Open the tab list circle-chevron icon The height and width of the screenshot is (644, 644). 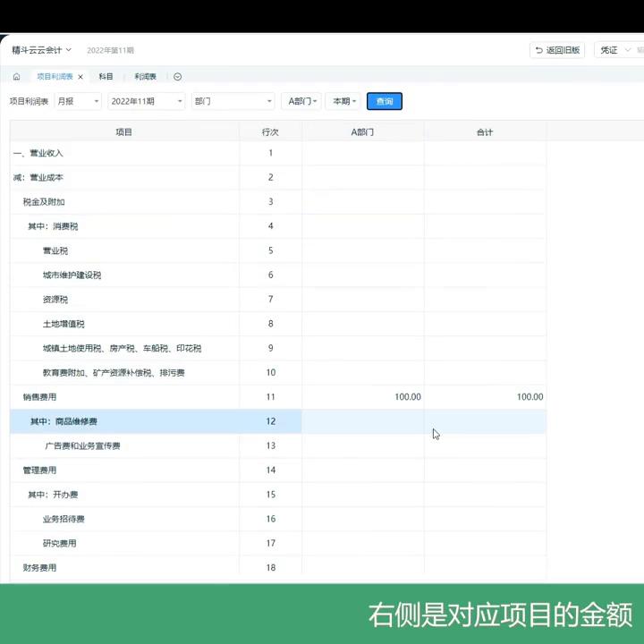pyautogui.click(x=177, y=77)
